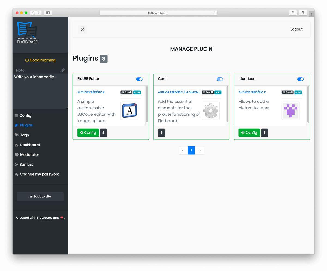Toggle the browser sidebar button

click(x=48, y=13)
